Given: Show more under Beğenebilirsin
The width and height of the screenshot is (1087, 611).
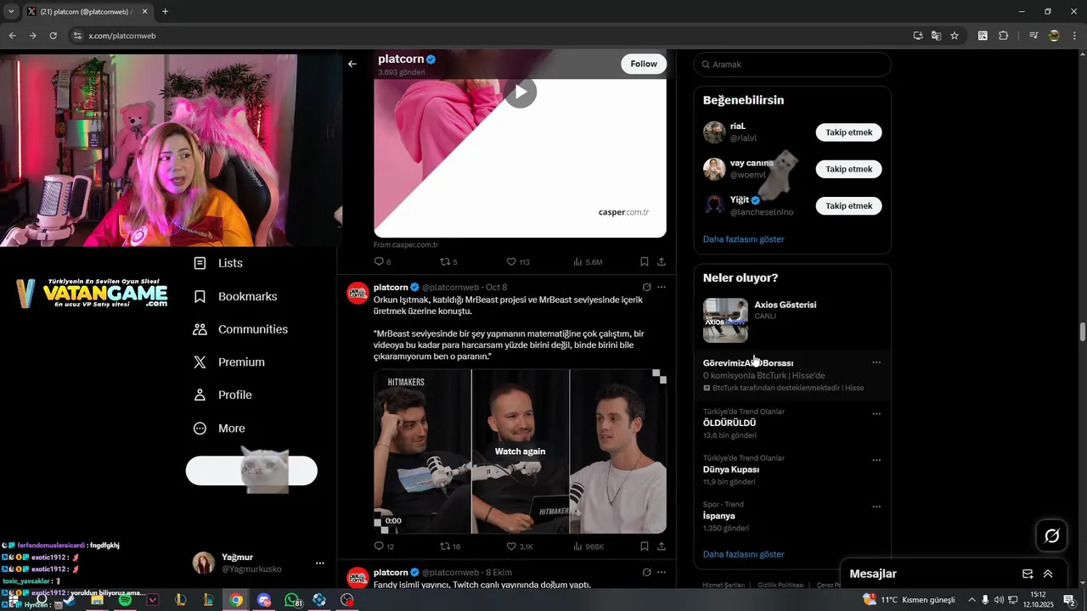Looking at the screenshot, I should click(x=743, y=239).
